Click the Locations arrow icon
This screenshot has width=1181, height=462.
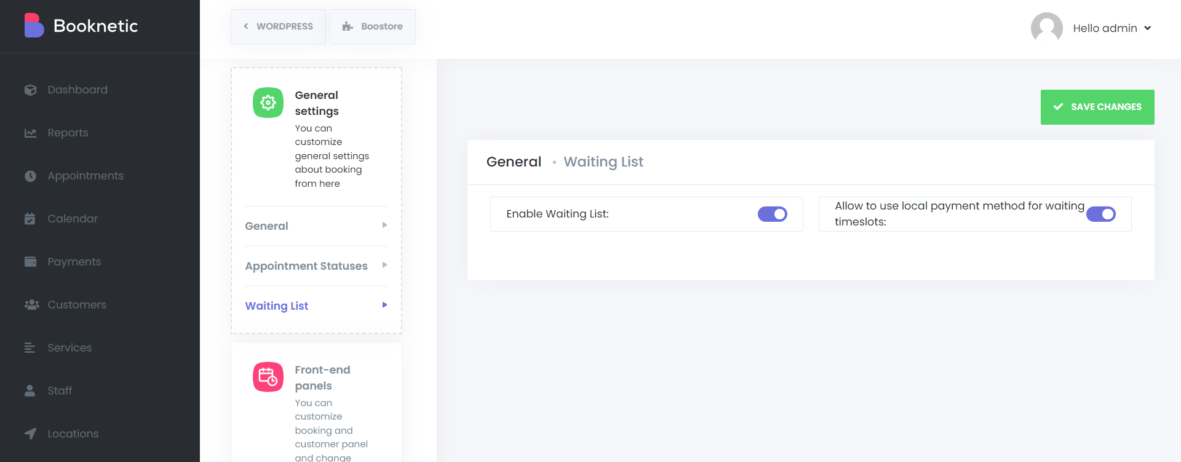click(30, 434)
